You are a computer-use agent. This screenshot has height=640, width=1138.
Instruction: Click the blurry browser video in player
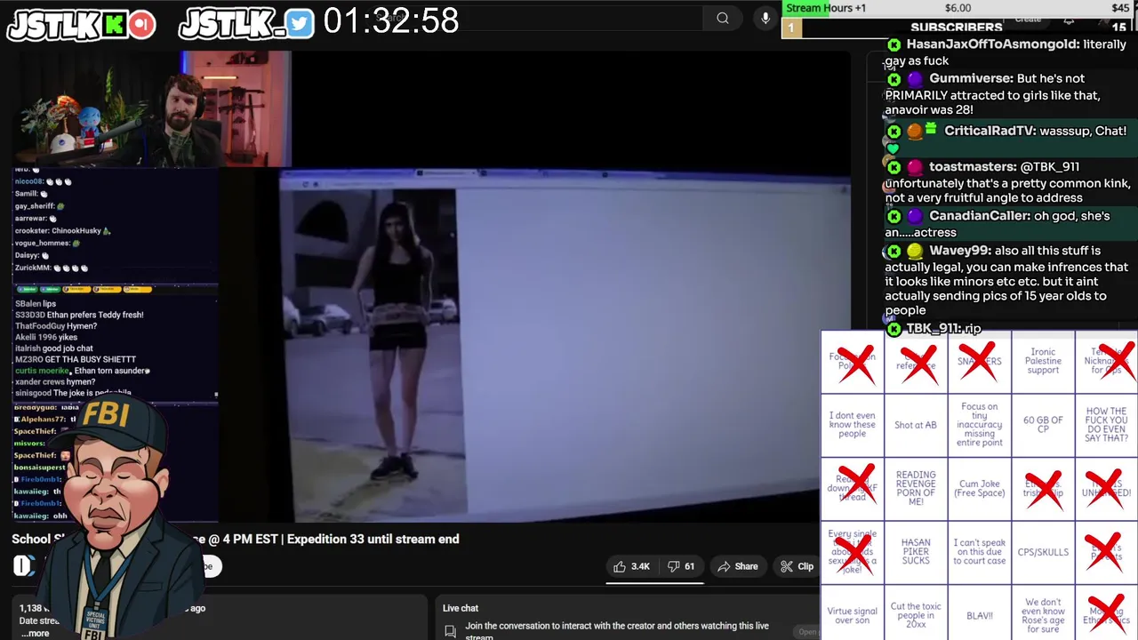point(565,347)
